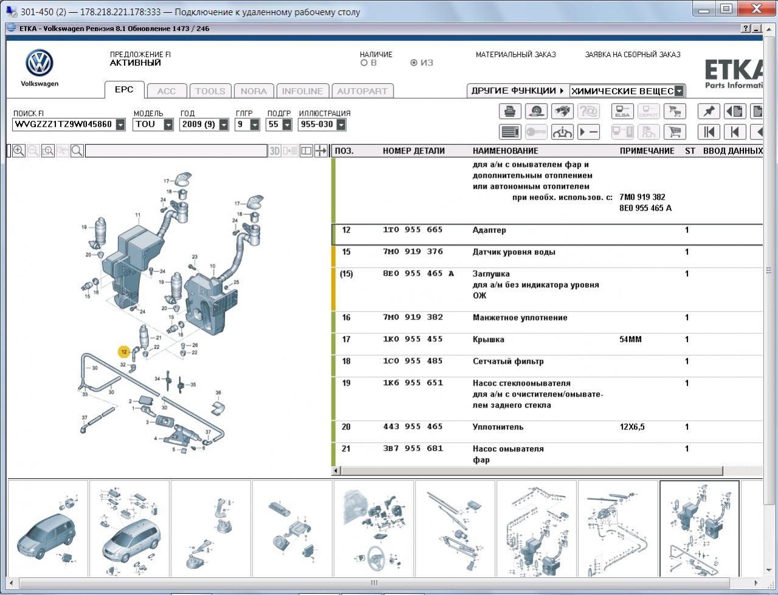
Task: Click the parts list vertical scrollbar
Action: point(769,271)
